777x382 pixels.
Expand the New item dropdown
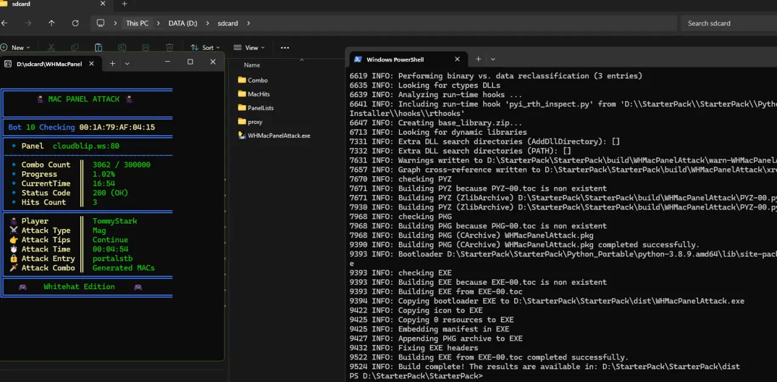tap(15, 47)
